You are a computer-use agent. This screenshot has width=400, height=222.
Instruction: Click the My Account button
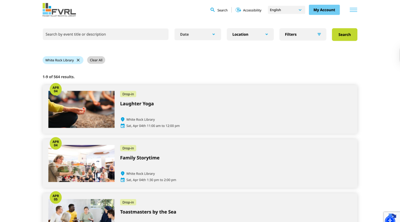click(x=324, y=10)
